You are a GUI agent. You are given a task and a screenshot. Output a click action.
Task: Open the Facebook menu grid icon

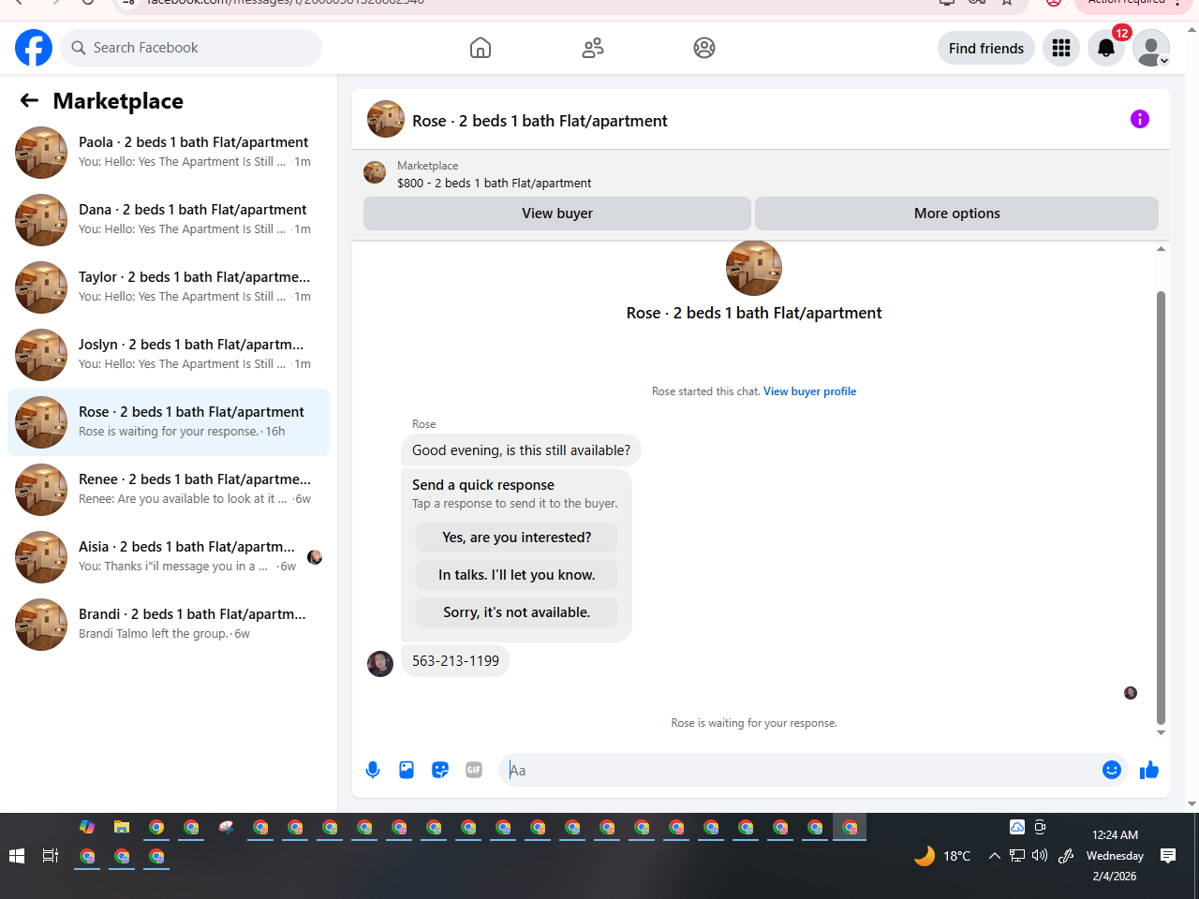pyautogui.click(x=1061, y=48)
